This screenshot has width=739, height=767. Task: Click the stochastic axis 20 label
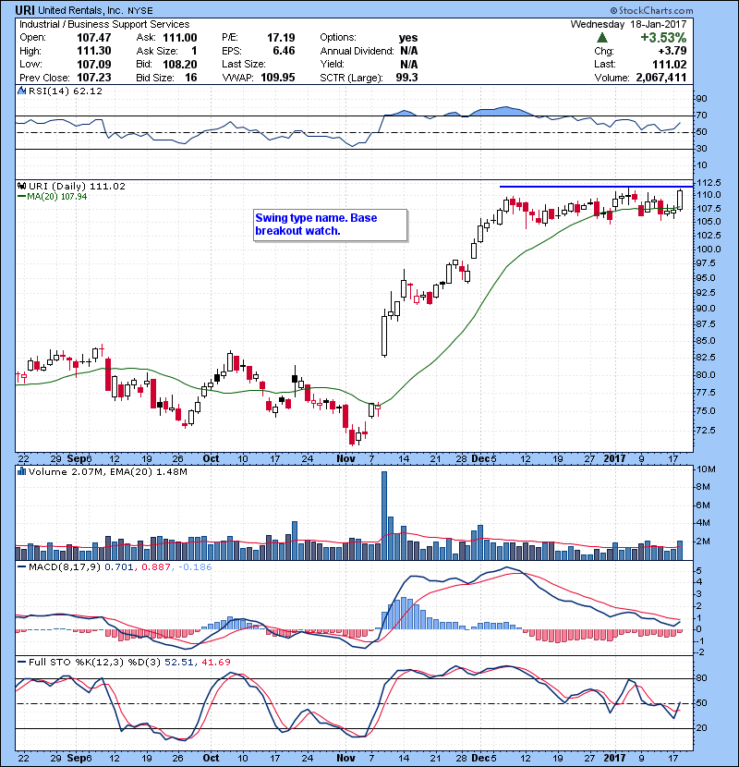coord(701,728)
